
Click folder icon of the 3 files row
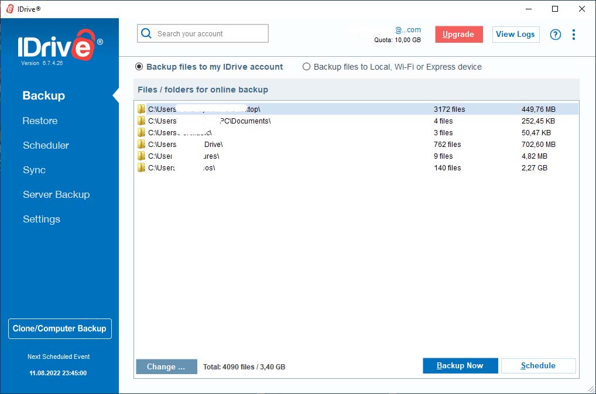[142, 132]
